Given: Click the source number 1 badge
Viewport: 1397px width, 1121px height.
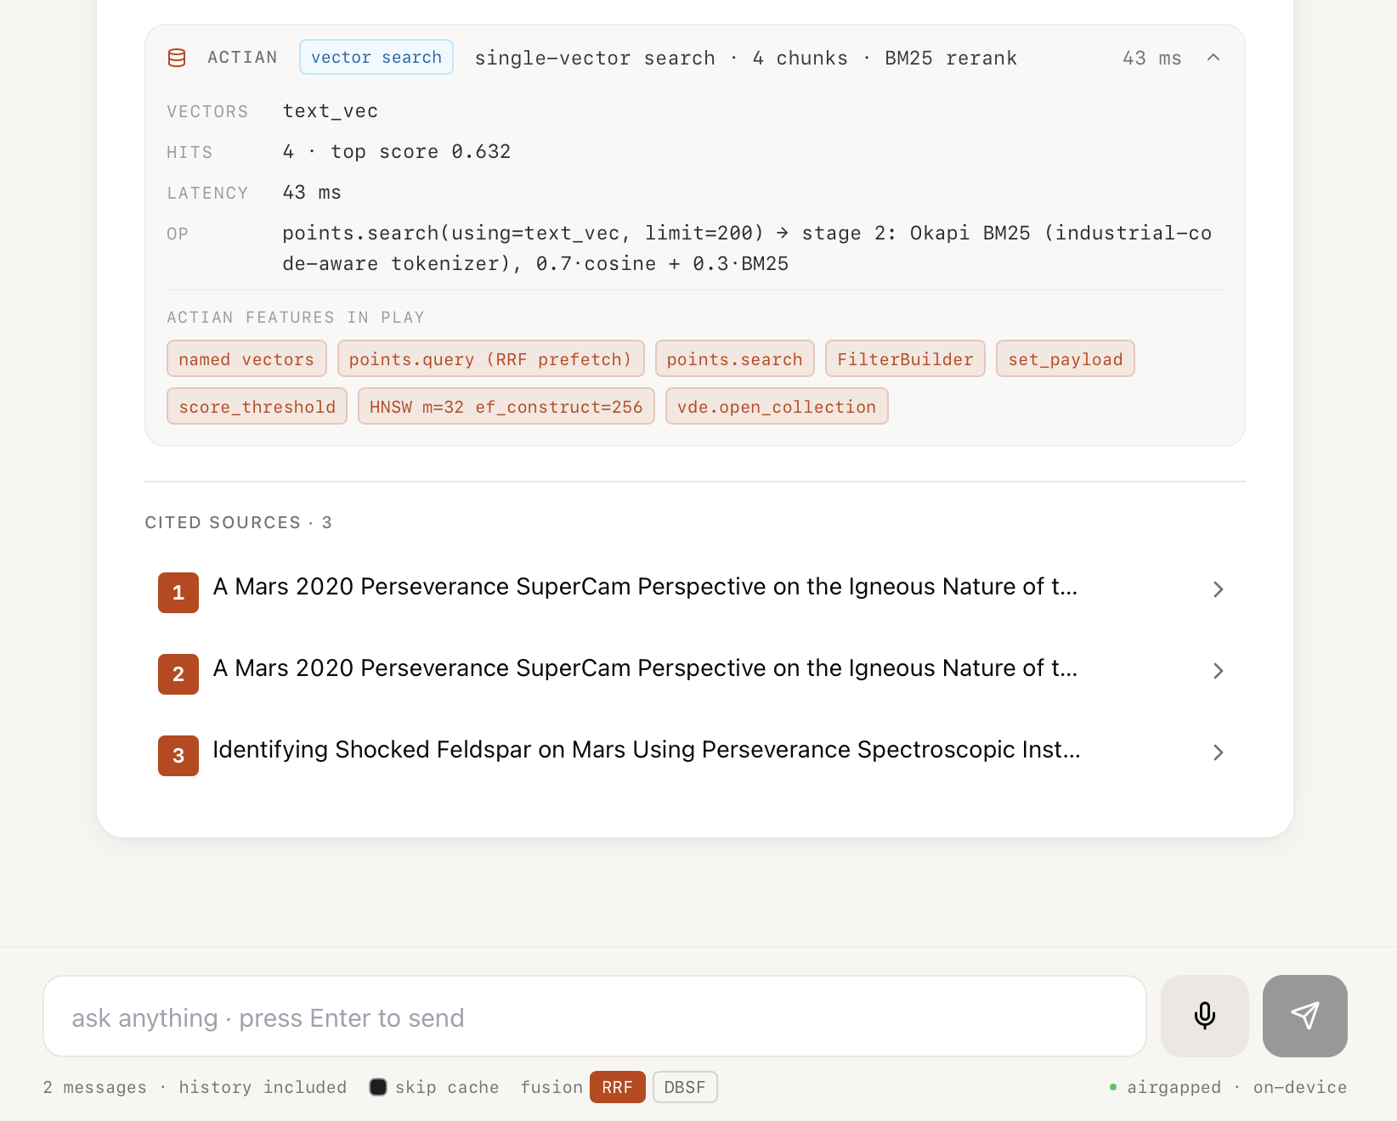Looking at the screenshot, I should coord(178,592).
